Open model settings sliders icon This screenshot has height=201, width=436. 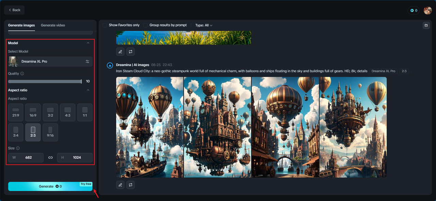(x=88, y=62)
